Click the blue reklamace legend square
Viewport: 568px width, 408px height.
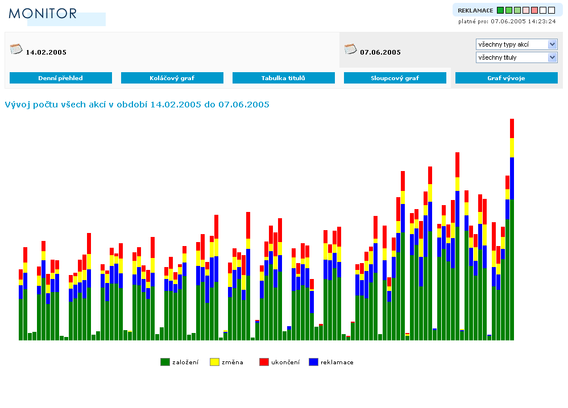[x=313, y=362]
